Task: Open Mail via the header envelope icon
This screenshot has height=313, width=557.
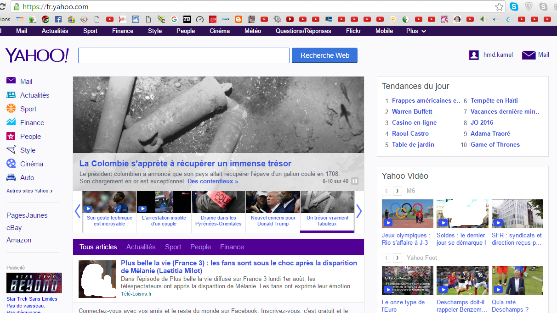Action: (x=529, y=55)
